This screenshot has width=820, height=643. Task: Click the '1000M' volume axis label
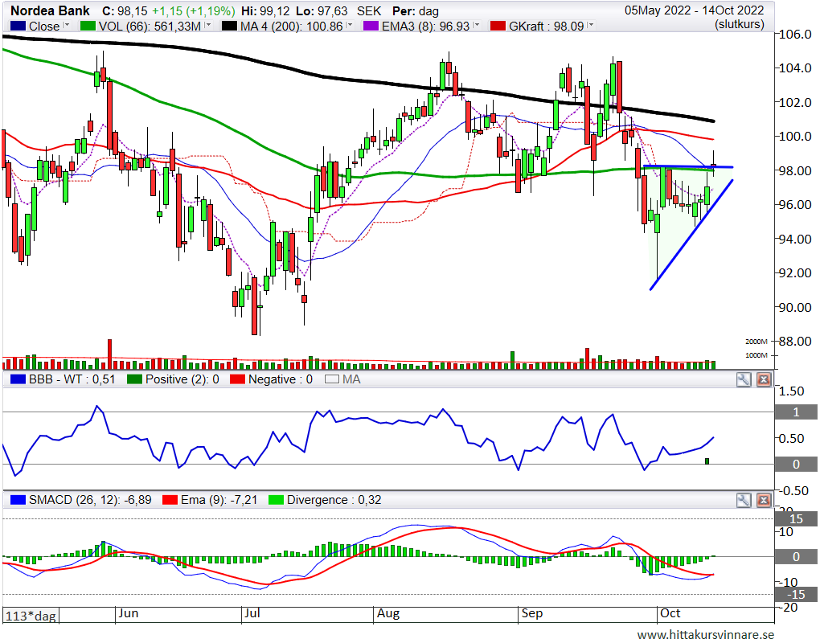[x=756, y=355]
